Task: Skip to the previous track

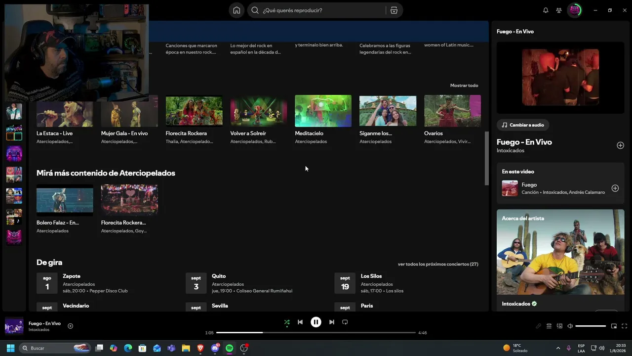Action: [300, 322]
